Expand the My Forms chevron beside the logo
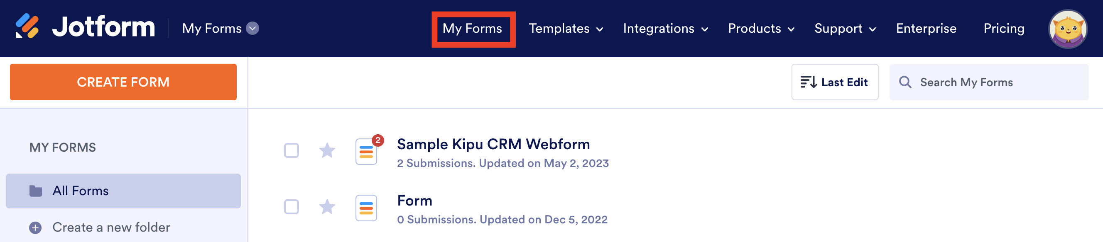The image size is (1103, 242). click(x=252, y=29)
